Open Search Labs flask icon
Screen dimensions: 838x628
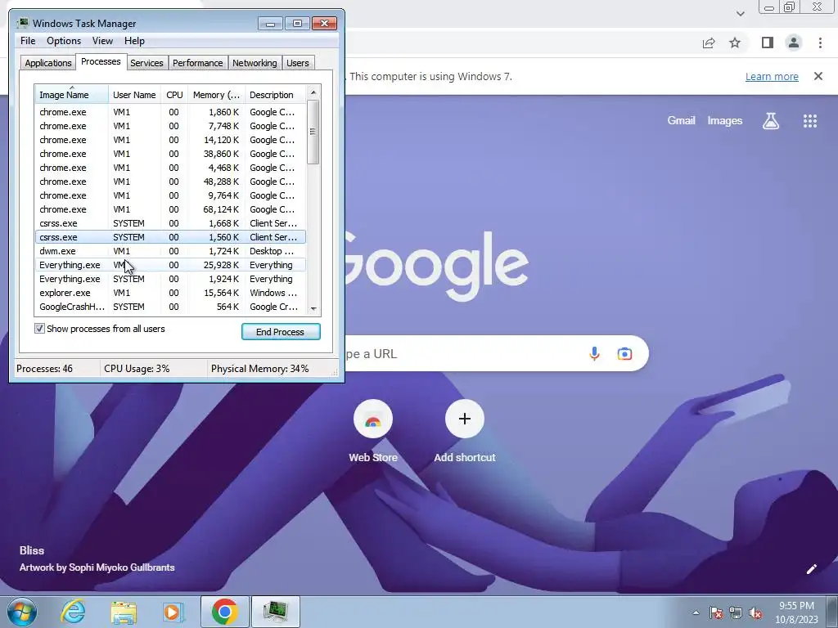click(770, 121)
